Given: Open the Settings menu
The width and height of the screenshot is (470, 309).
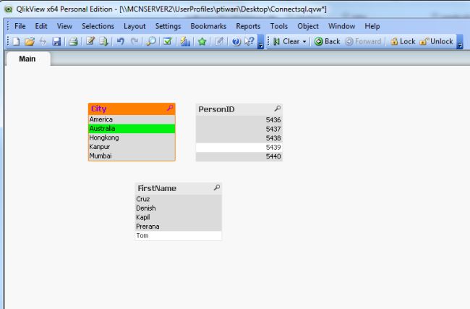Looking at the screenshot, I should pos(168,26).
